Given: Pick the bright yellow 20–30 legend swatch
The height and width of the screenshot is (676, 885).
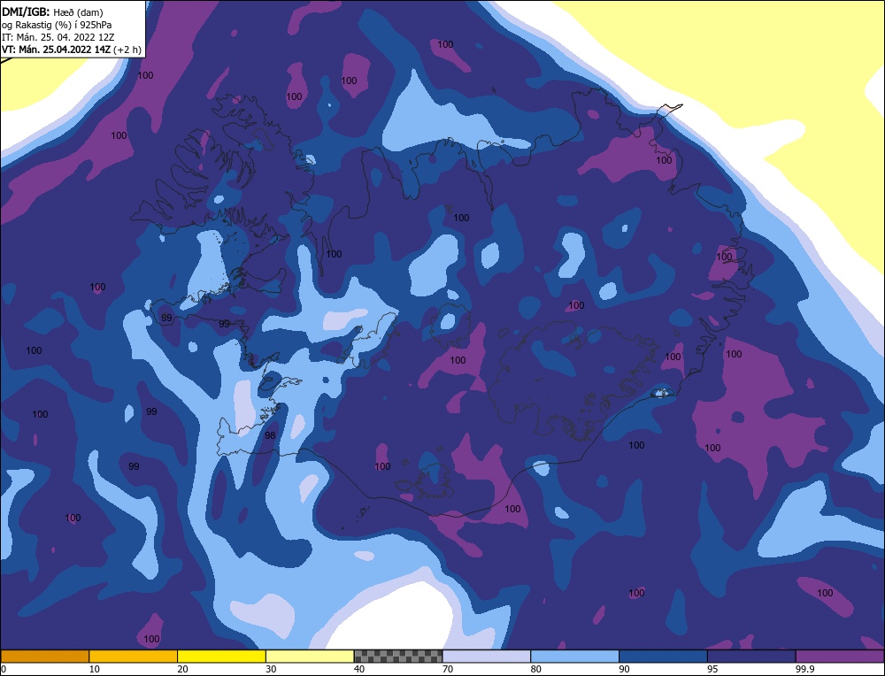Looking at the screenshot, I should click(x=221, y=656).
